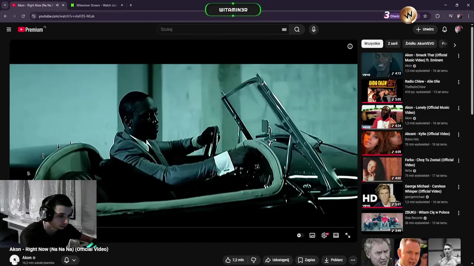Open Chrome profile avatar in toolbar
Image resolution: width=474 pixels, height=266 pixels.
coord(460,16)
